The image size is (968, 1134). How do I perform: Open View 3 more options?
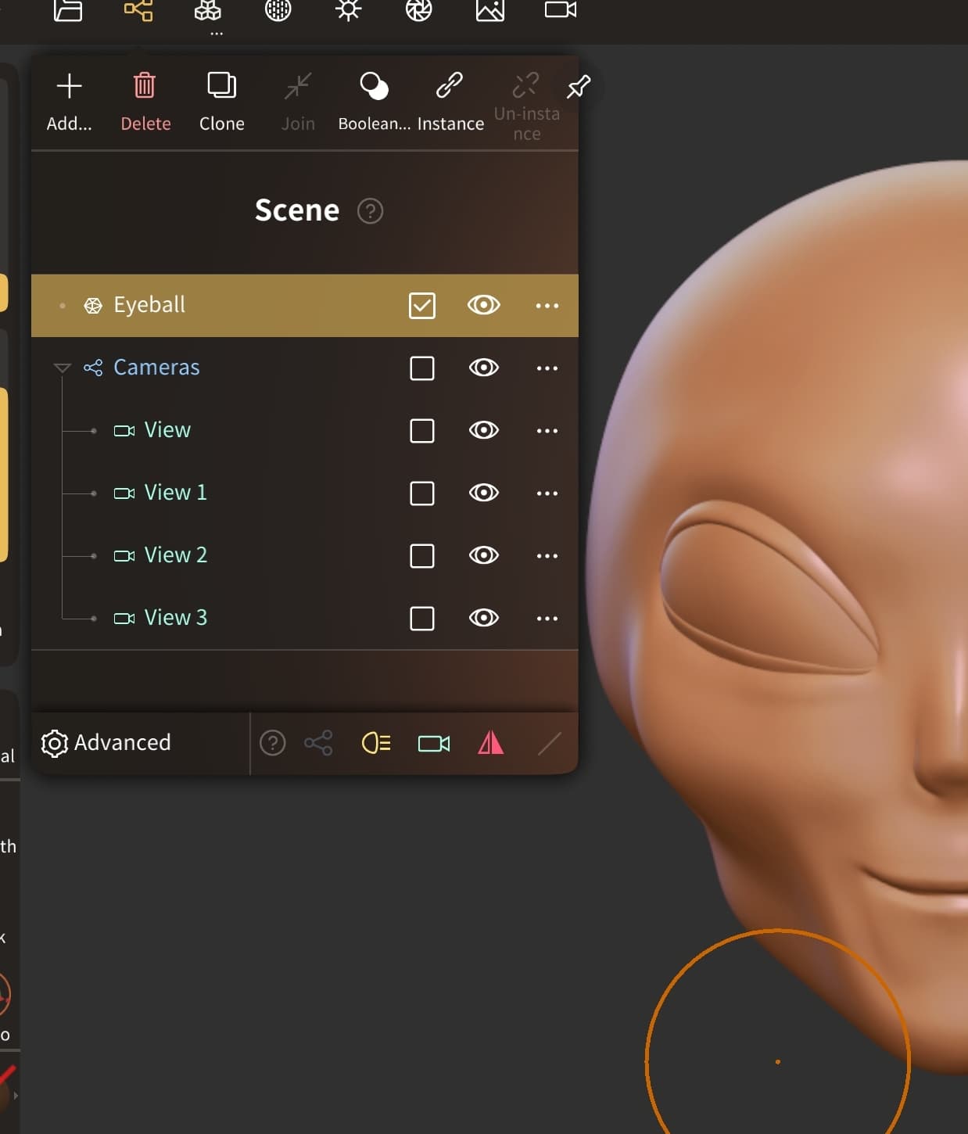547,619
